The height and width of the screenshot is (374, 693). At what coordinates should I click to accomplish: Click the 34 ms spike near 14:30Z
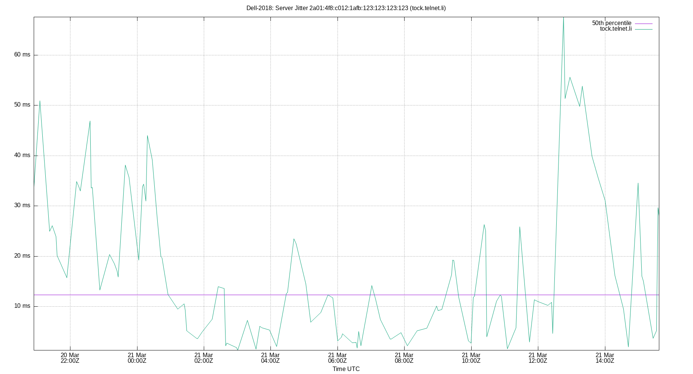pyautogui.click(x=638, y=183)
